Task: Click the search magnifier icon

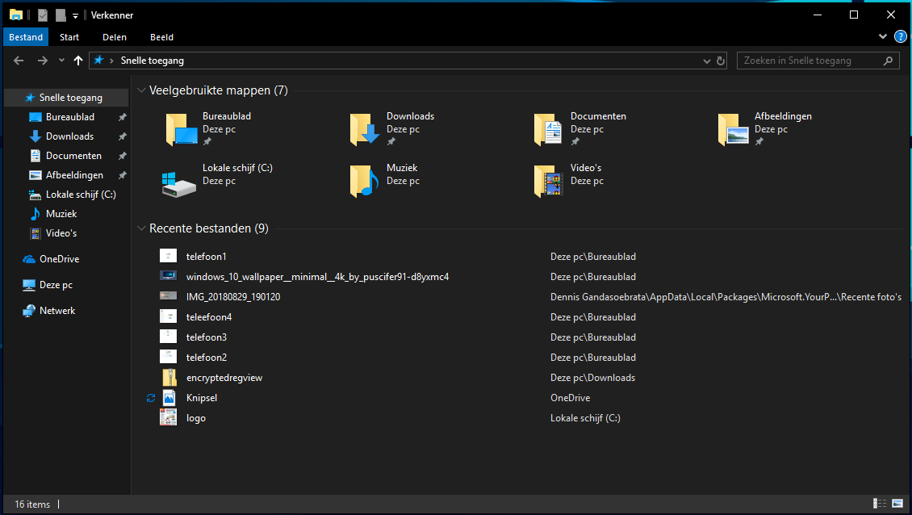Action: tap(888, 61)
